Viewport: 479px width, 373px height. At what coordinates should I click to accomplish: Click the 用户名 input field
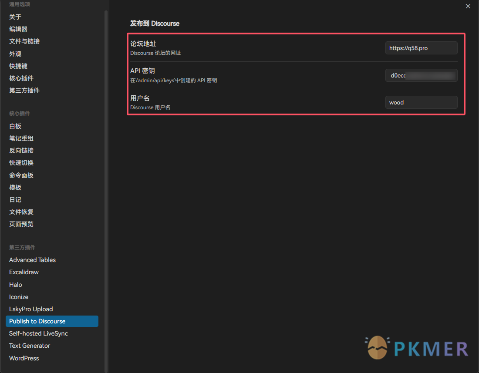click(x=421, y=103)
